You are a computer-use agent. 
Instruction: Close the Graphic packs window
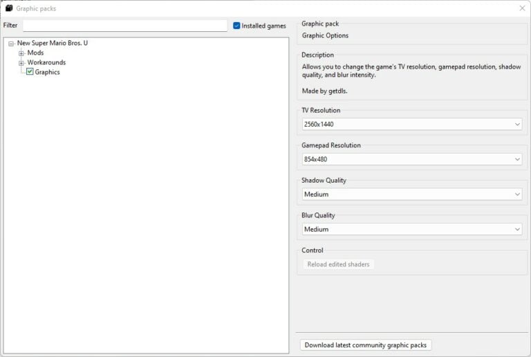tap(522, 8)
